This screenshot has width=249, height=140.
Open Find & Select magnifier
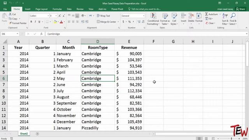tap(233, 19)
